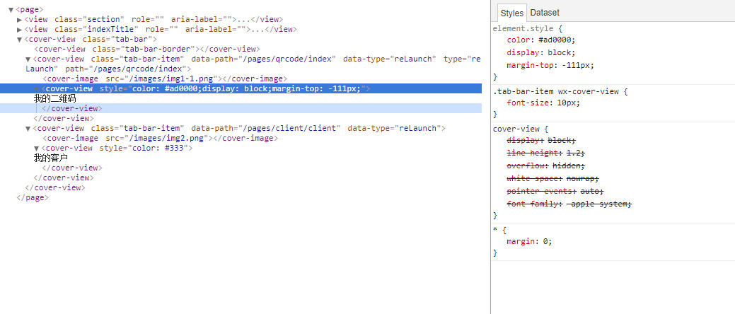Collapse the tab-bar cover-view node
735x314 pixels.
(19, 40)
